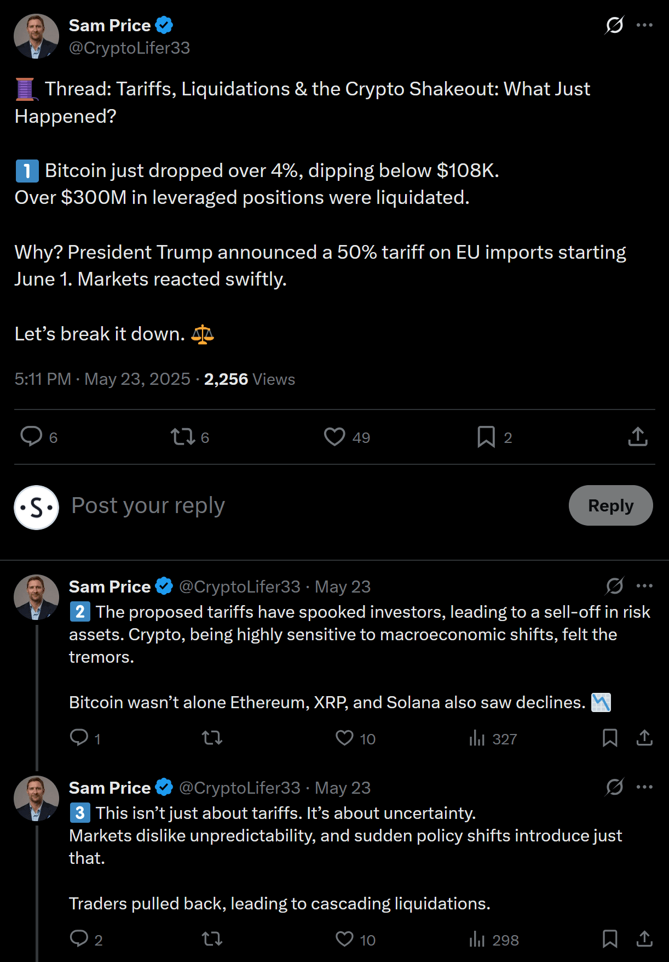Open the @CryptoLifer33 handle in main post
This screenshot has height=962, width=669.
129,48
